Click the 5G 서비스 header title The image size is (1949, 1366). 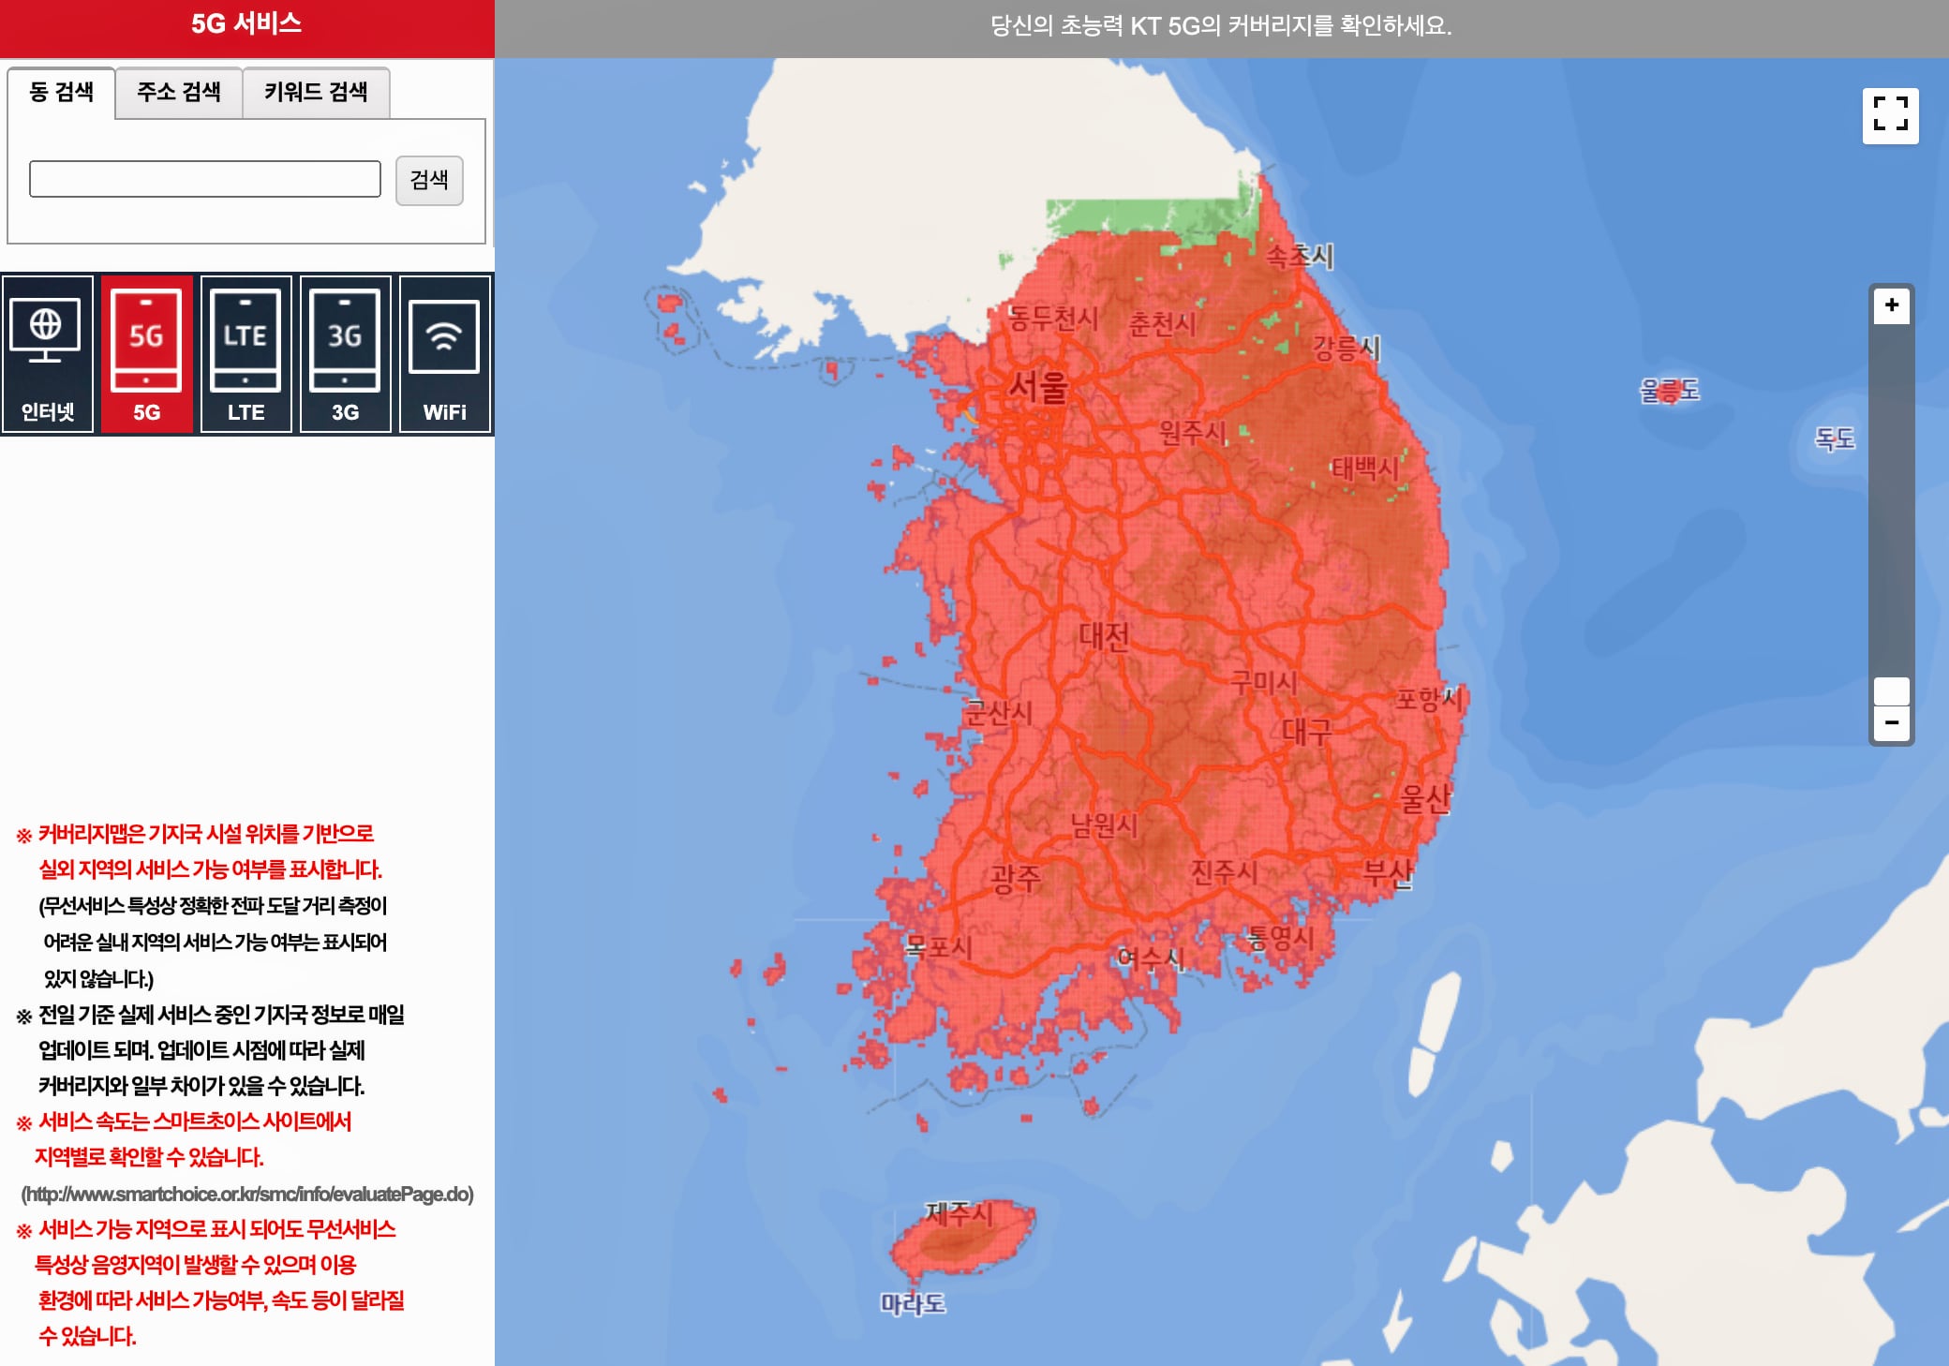click(x=246, y=24)
